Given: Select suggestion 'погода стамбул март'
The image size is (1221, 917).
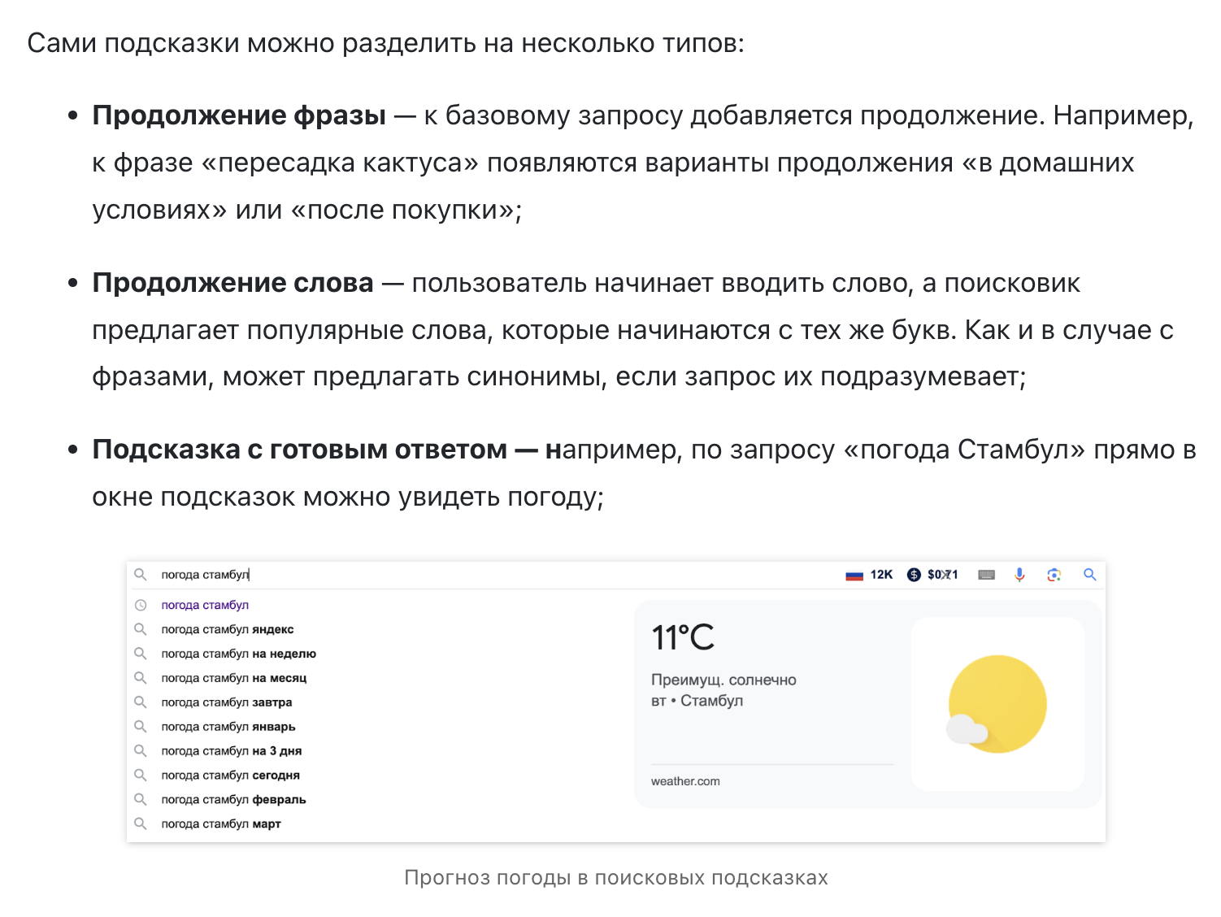Looking at the screenshot, I should click(x=221, y=824).
